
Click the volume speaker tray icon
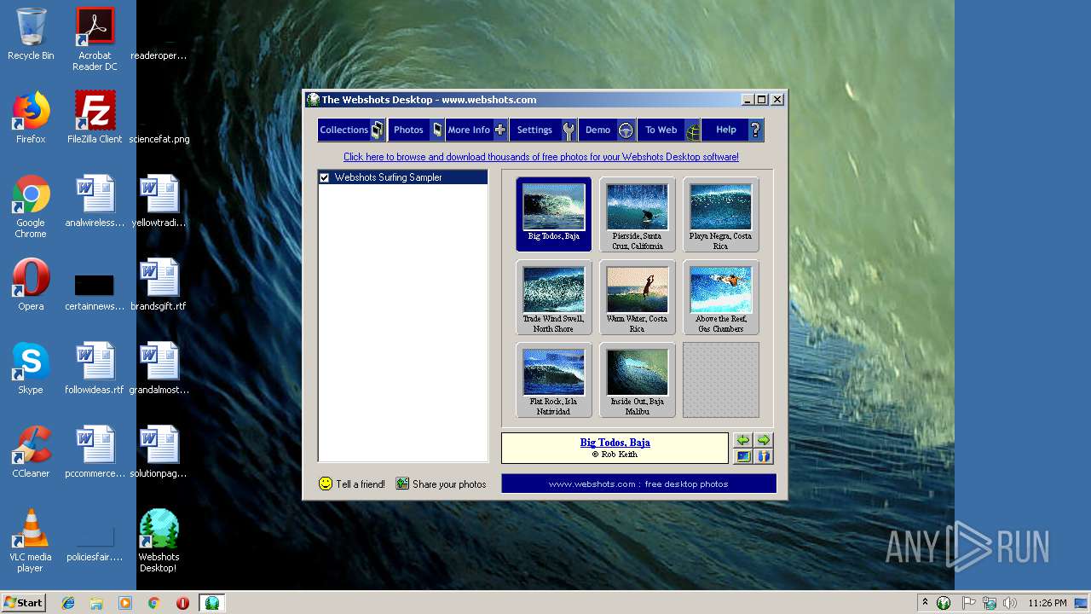tap(1010, 603)
